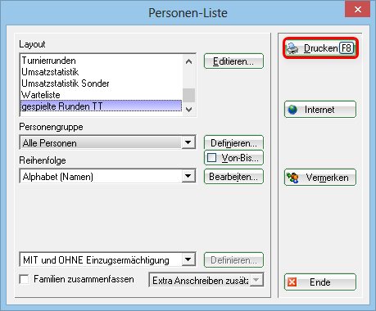Enable the Von-Bis checkbox

click(x=212, y=158)
